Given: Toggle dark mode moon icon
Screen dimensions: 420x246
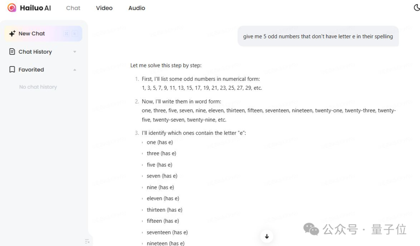Looking at the screenshot, I should (417, 7).
